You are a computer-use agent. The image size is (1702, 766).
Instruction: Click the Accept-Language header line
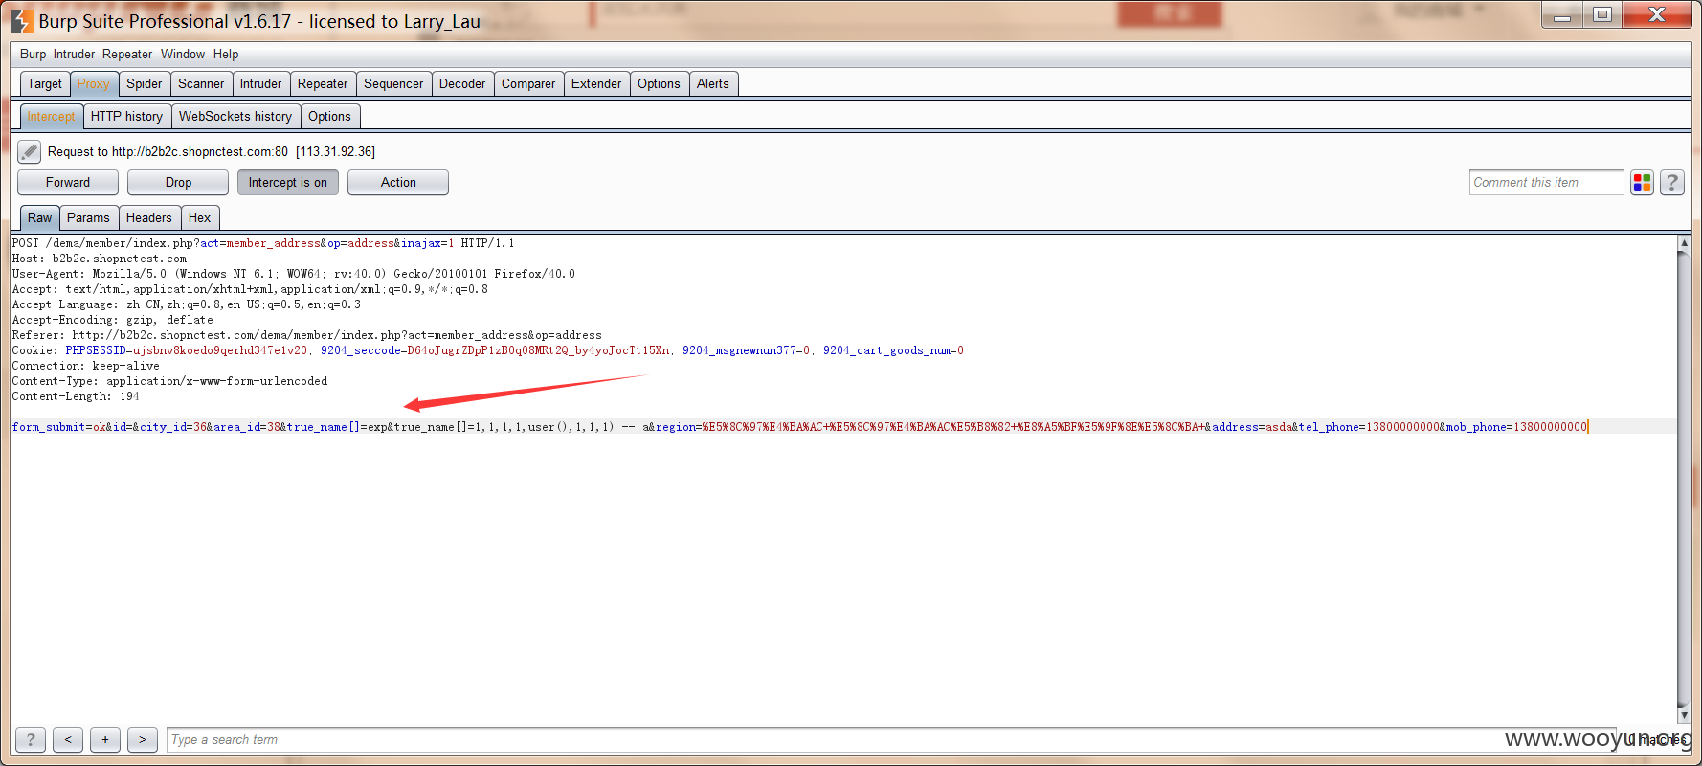click(x=187, y=304)
